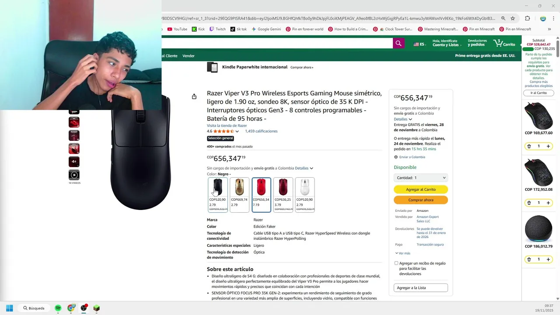
Task: Click the share icon beside product title
Action: tap(194, 96)
